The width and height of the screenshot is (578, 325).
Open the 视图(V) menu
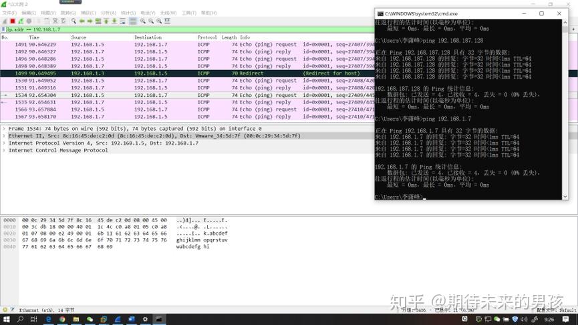pyautogui.click(x=48, y=13)
